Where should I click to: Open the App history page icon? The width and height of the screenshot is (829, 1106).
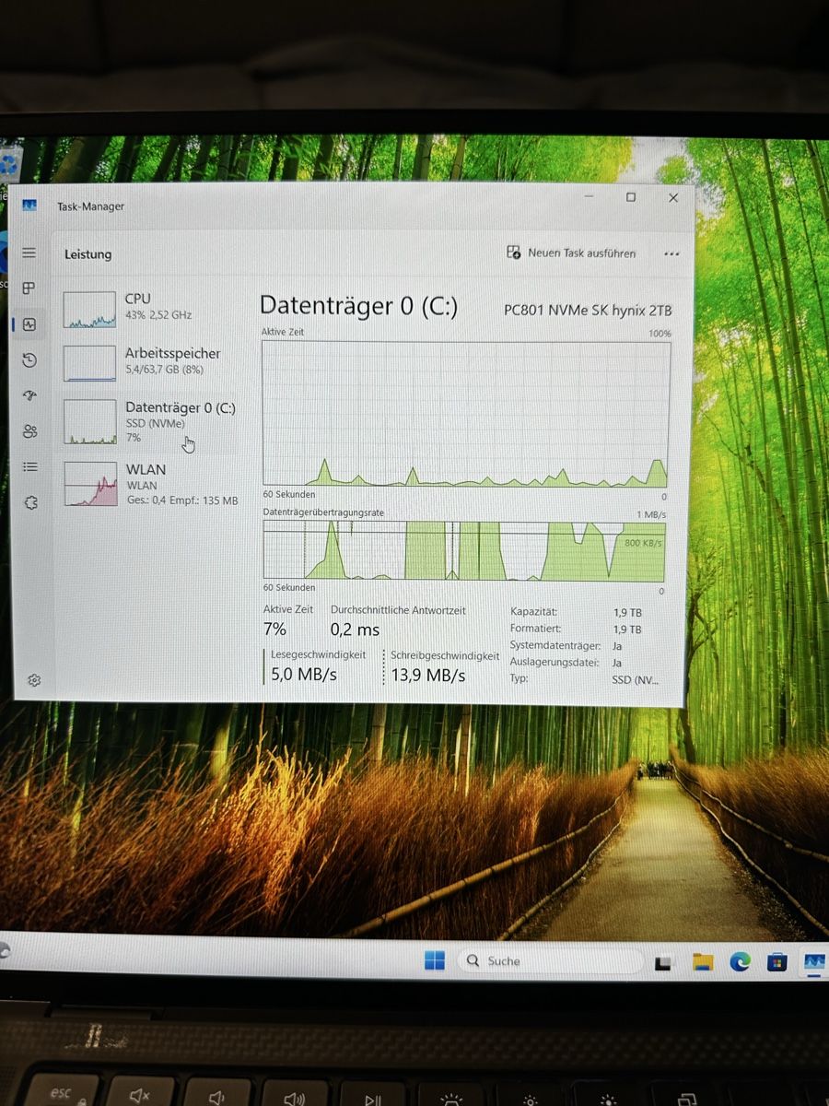coord(29,360)
